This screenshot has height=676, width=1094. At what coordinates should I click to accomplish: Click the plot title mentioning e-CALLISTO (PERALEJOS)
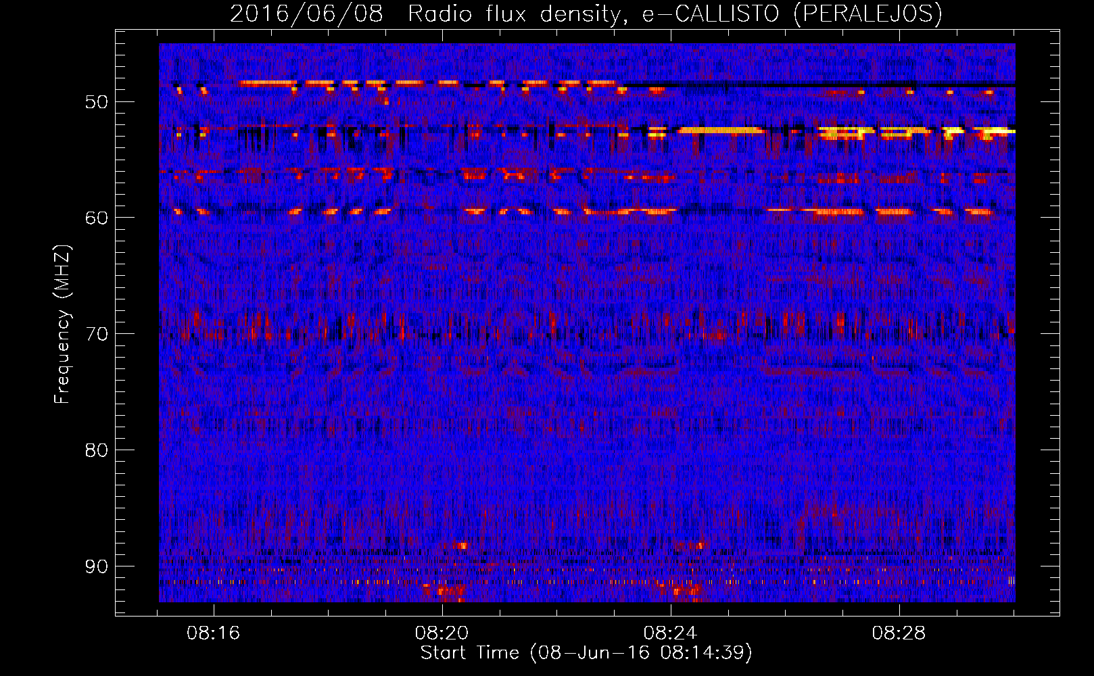[586, 14]
